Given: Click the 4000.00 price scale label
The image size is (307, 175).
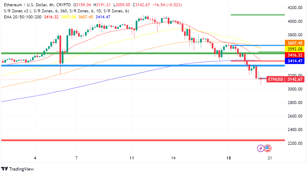Looking at the screenshot, I should pos(295,21).
